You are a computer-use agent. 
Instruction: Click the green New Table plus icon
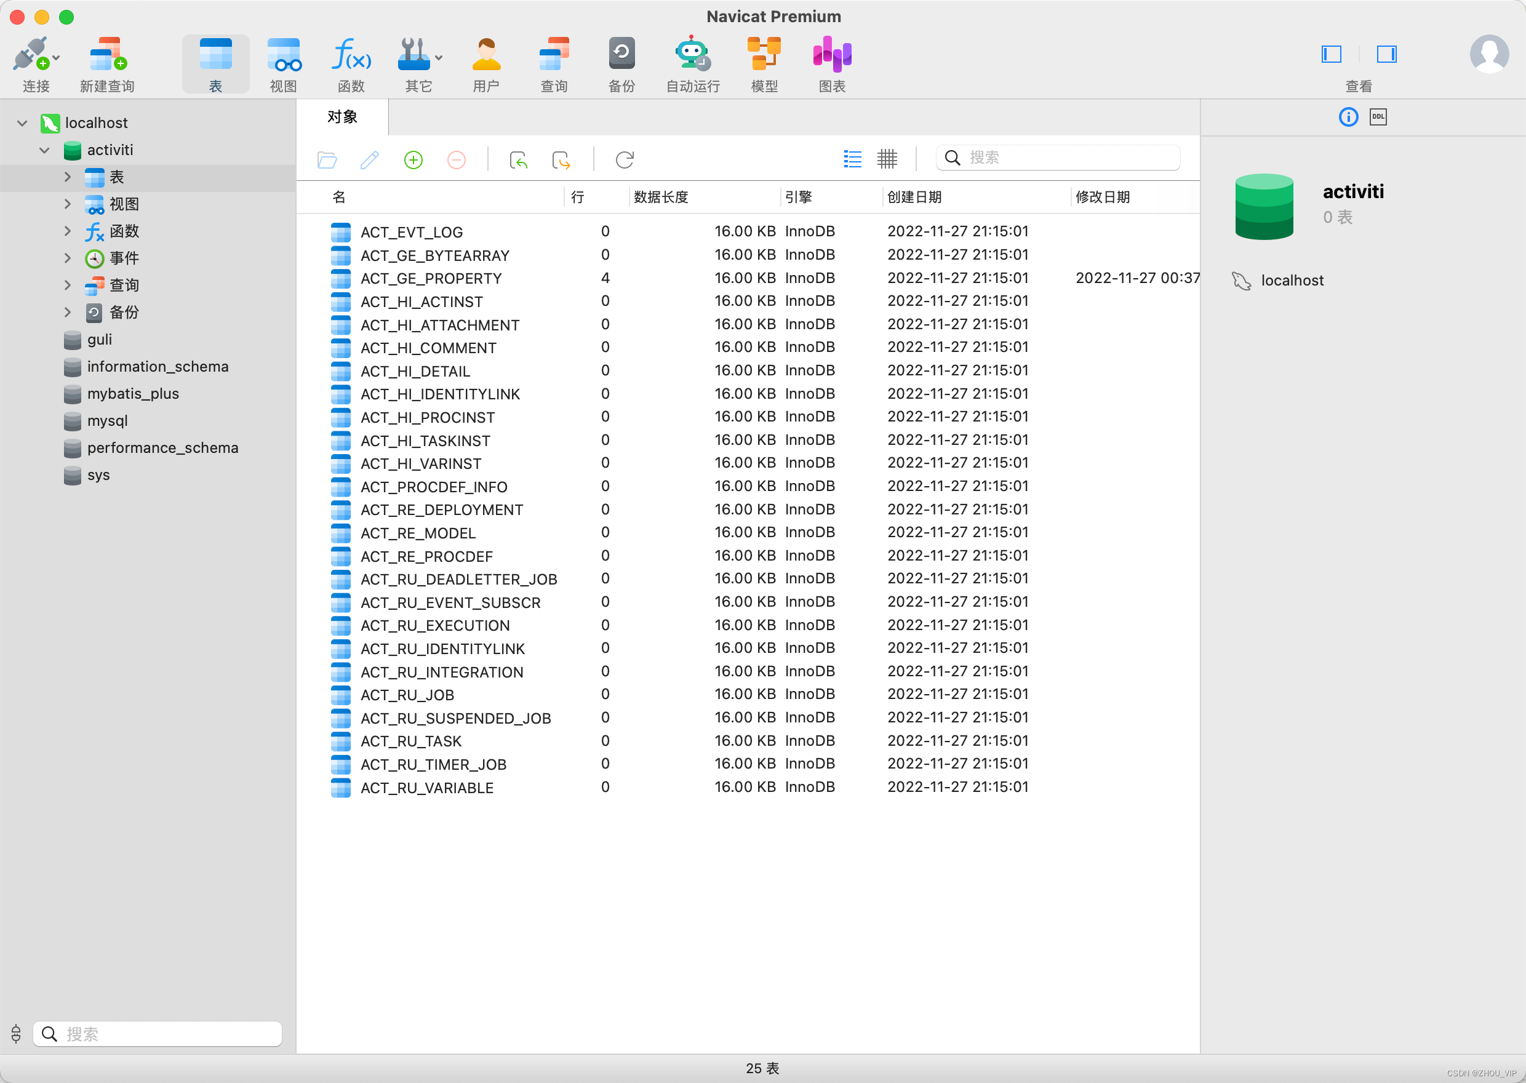(413, 160)
